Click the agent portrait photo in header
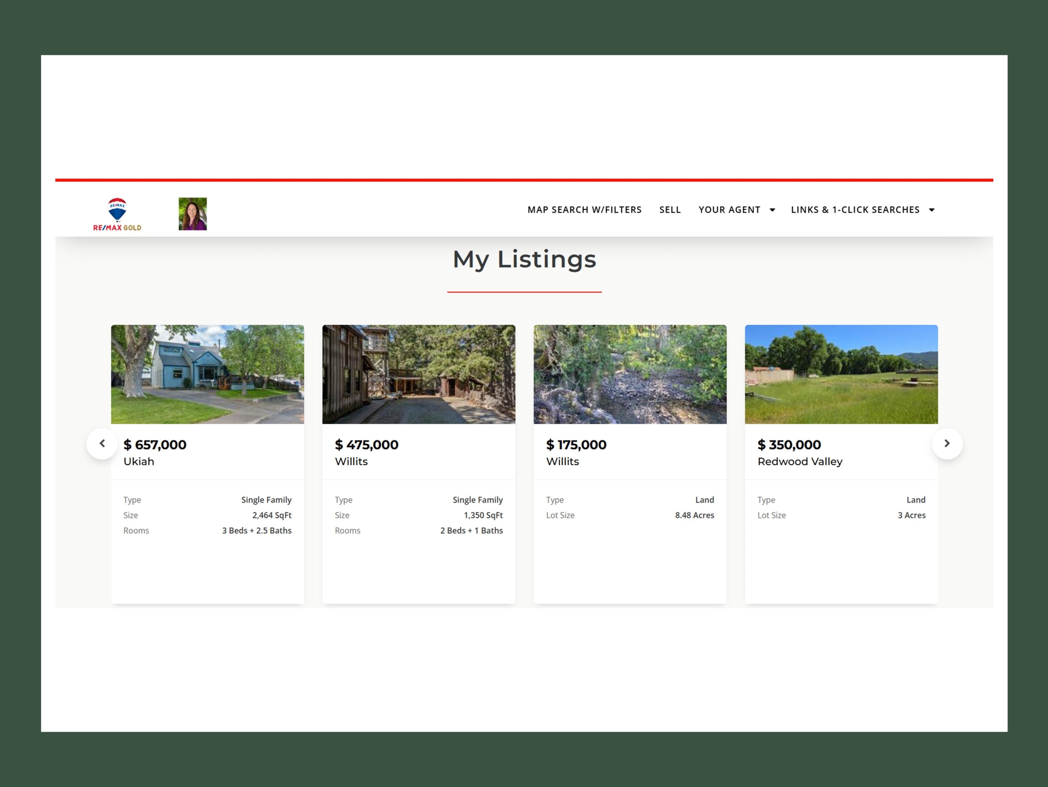This screenshot has width=1048, height=787. (x=193, y=214)
